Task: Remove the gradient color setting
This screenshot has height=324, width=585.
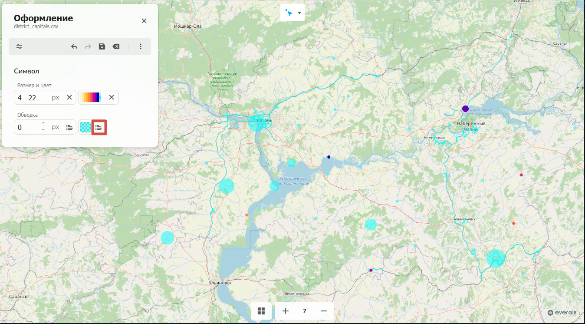Action: click(x=112, y=97)
